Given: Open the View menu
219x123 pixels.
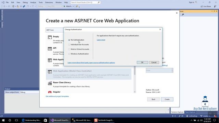Looking at the screenshot, I should (18, 2).
